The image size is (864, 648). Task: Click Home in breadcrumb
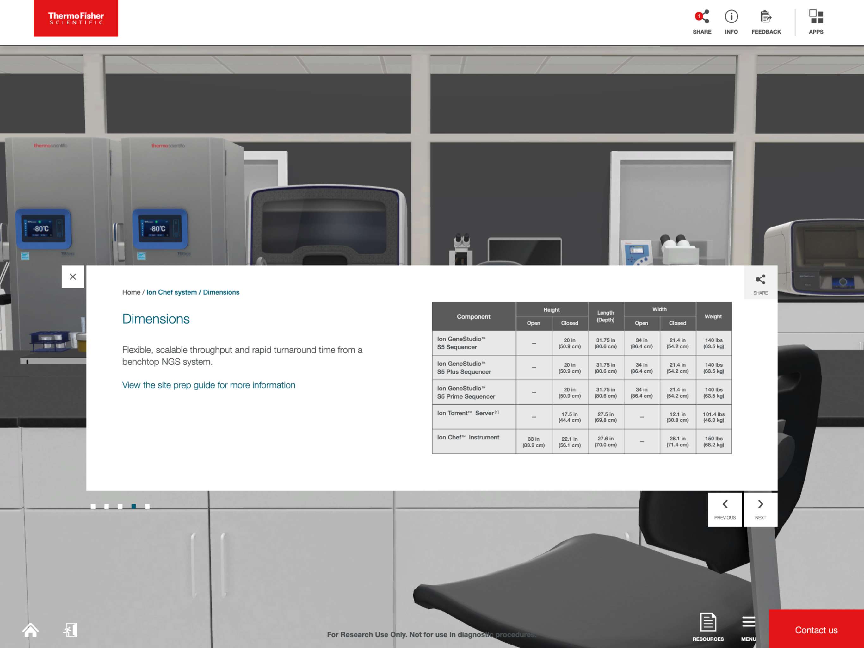(131, 292)
